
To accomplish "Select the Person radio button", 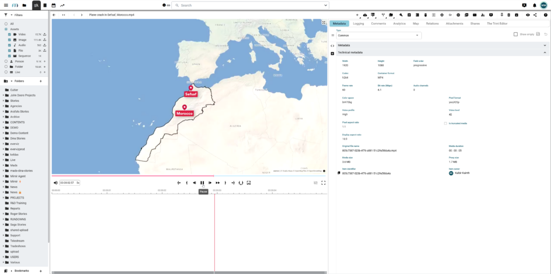I will click(x=6, y=61).
